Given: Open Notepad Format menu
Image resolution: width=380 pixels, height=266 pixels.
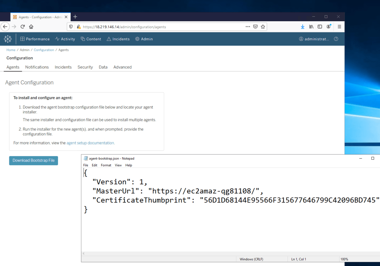Looking at the screenshot, I should (106, 165).
